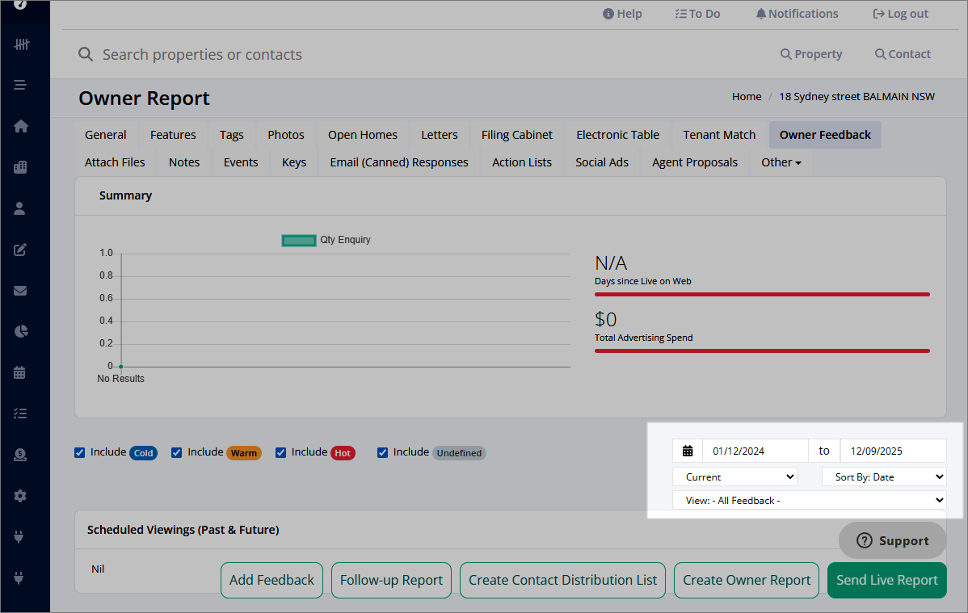Click the Follow-up Report button
This screenshot has width=968, height=613.
pos(391,580)
